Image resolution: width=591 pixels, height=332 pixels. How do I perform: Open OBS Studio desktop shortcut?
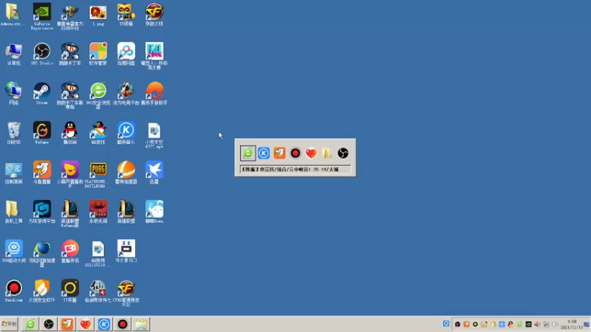point(42,52)
